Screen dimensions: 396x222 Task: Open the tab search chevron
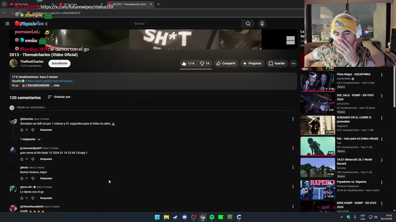(x=4, y=4)
